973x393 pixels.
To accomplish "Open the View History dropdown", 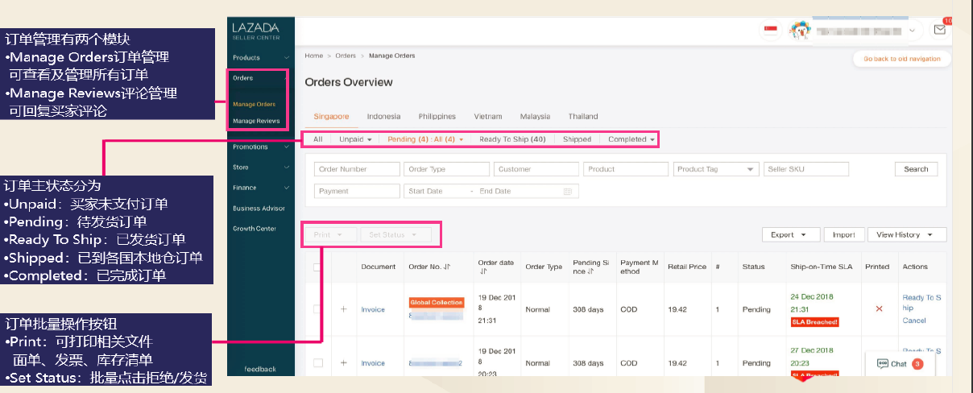I will [906, 234].
